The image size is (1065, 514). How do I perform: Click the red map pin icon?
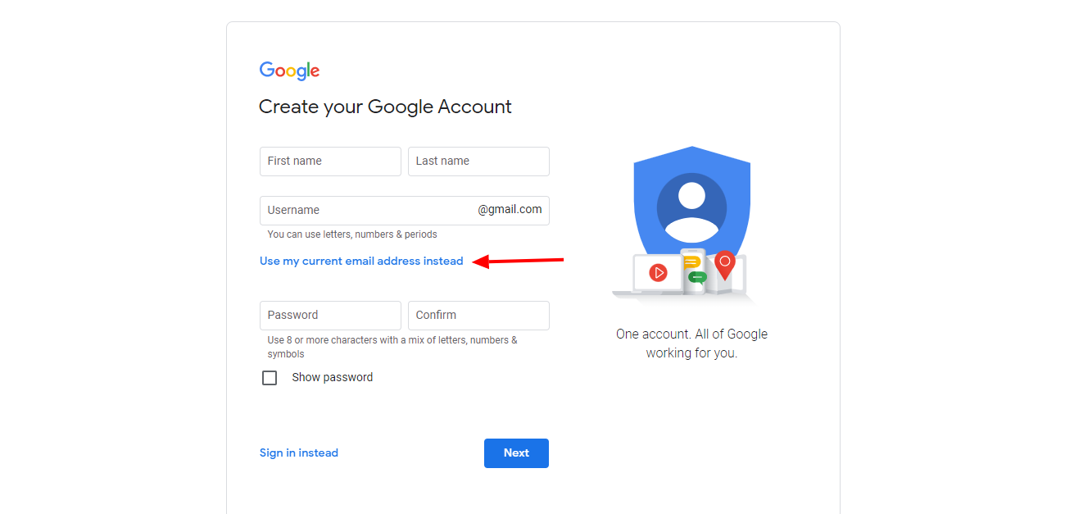point(724,264)
